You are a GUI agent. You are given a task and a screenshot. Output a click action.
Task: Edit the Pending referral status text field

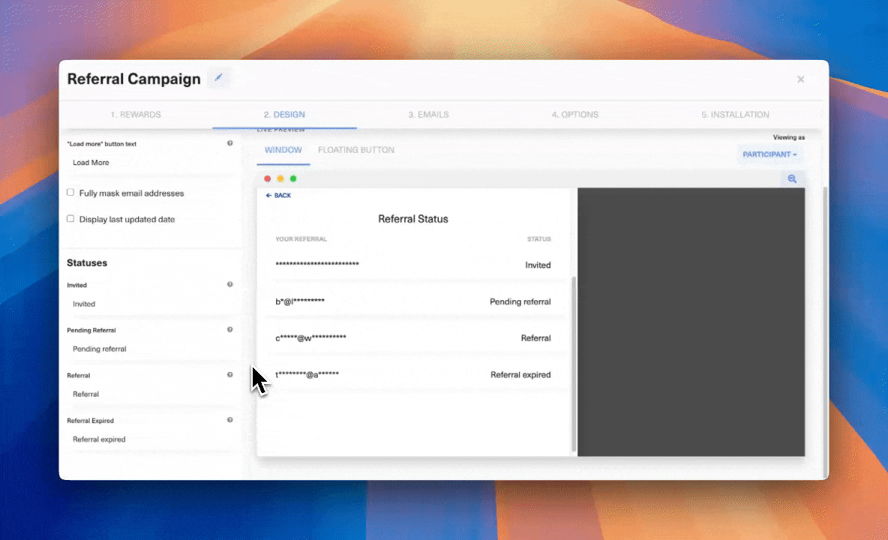tap(150, 349)
